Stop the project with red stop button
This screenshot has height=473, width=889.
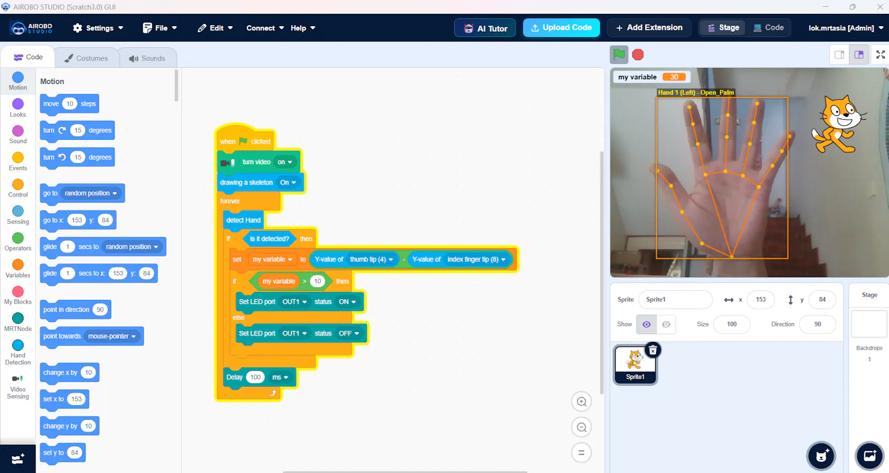click(x=638, y=54)
